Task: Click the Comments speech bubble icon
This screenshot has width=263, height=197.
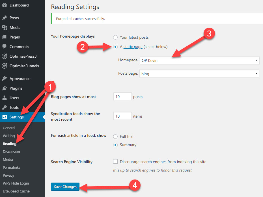Action: (5, 47)
